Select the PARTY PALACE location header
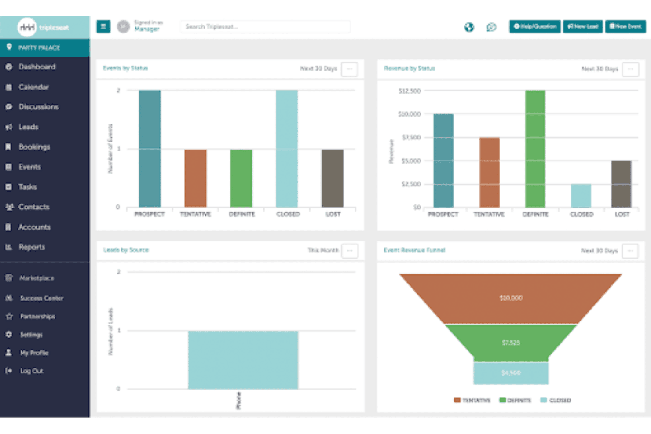The height and width of the screenshot is (434, 651). point(45,47)
